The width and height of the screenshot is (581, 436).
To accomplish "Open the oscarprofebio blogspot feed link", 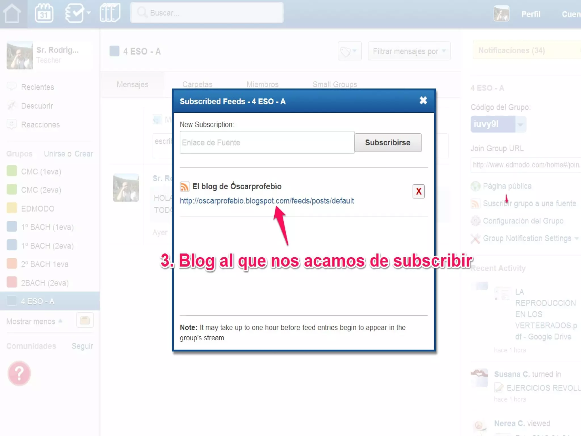I will (x=267, y=201).
